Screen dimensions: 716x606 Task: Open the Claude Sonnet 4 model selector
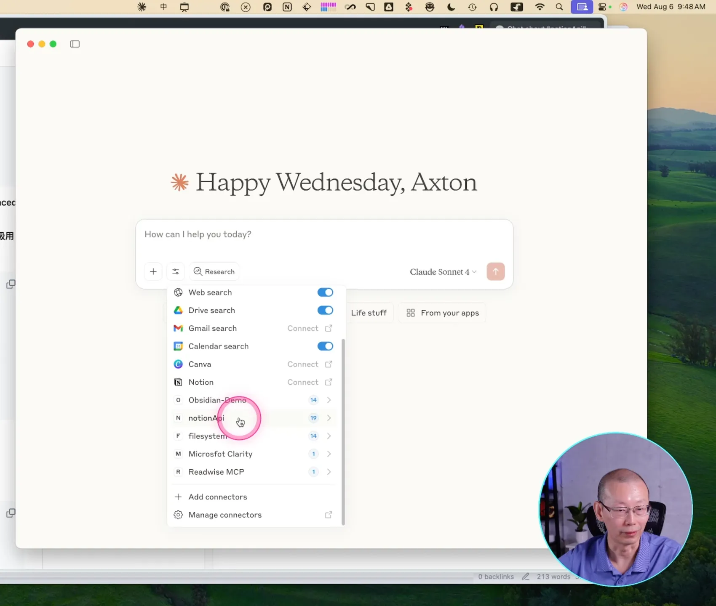coord(443,272)
